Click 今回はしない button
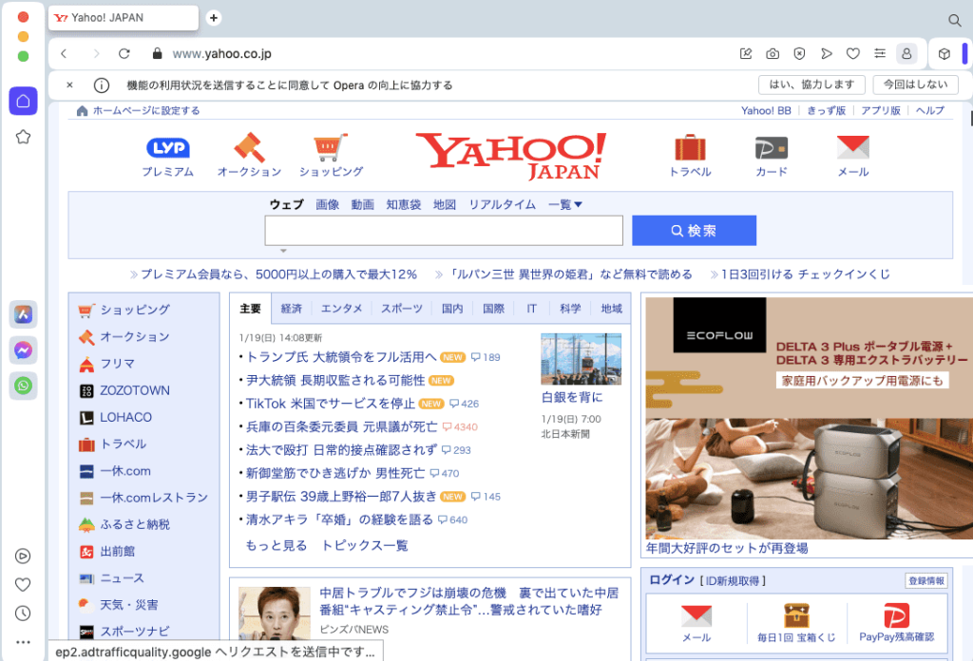The image size is (973, 661). [915, 85]
